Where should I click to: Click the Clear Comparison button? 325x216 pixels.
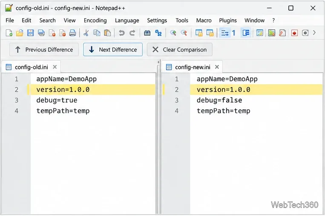(x=179, y=49)
